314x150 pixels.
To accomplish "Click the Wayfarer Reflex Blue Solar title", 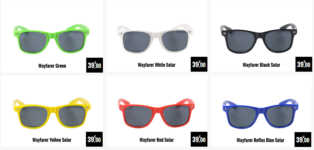I will (260, 140).
